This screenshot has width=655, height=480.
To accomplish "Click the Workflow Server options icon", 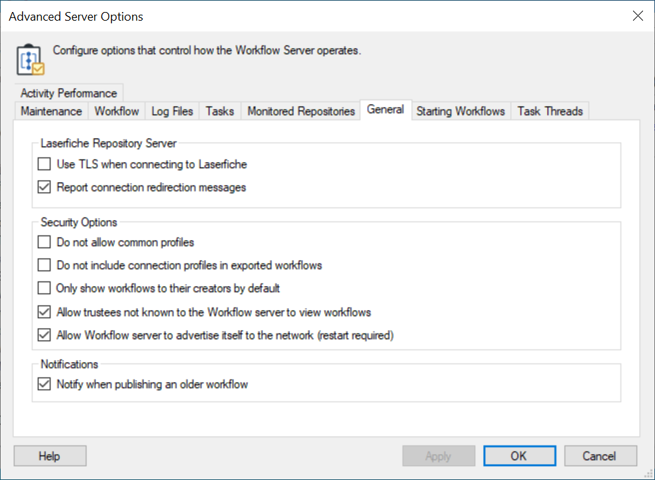I will click(x=29, y=60).
